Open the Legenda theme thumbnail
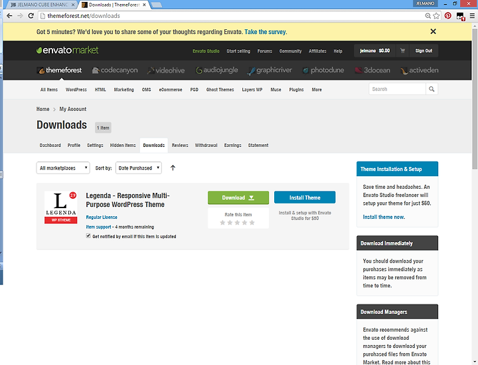 pyautogui.click(x=60, y=207)
